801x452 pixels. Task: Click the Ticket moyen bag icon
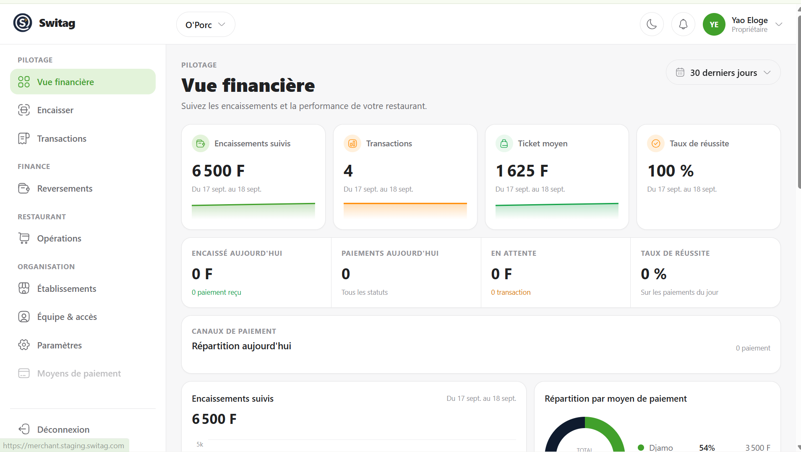(x=504, y=143)
